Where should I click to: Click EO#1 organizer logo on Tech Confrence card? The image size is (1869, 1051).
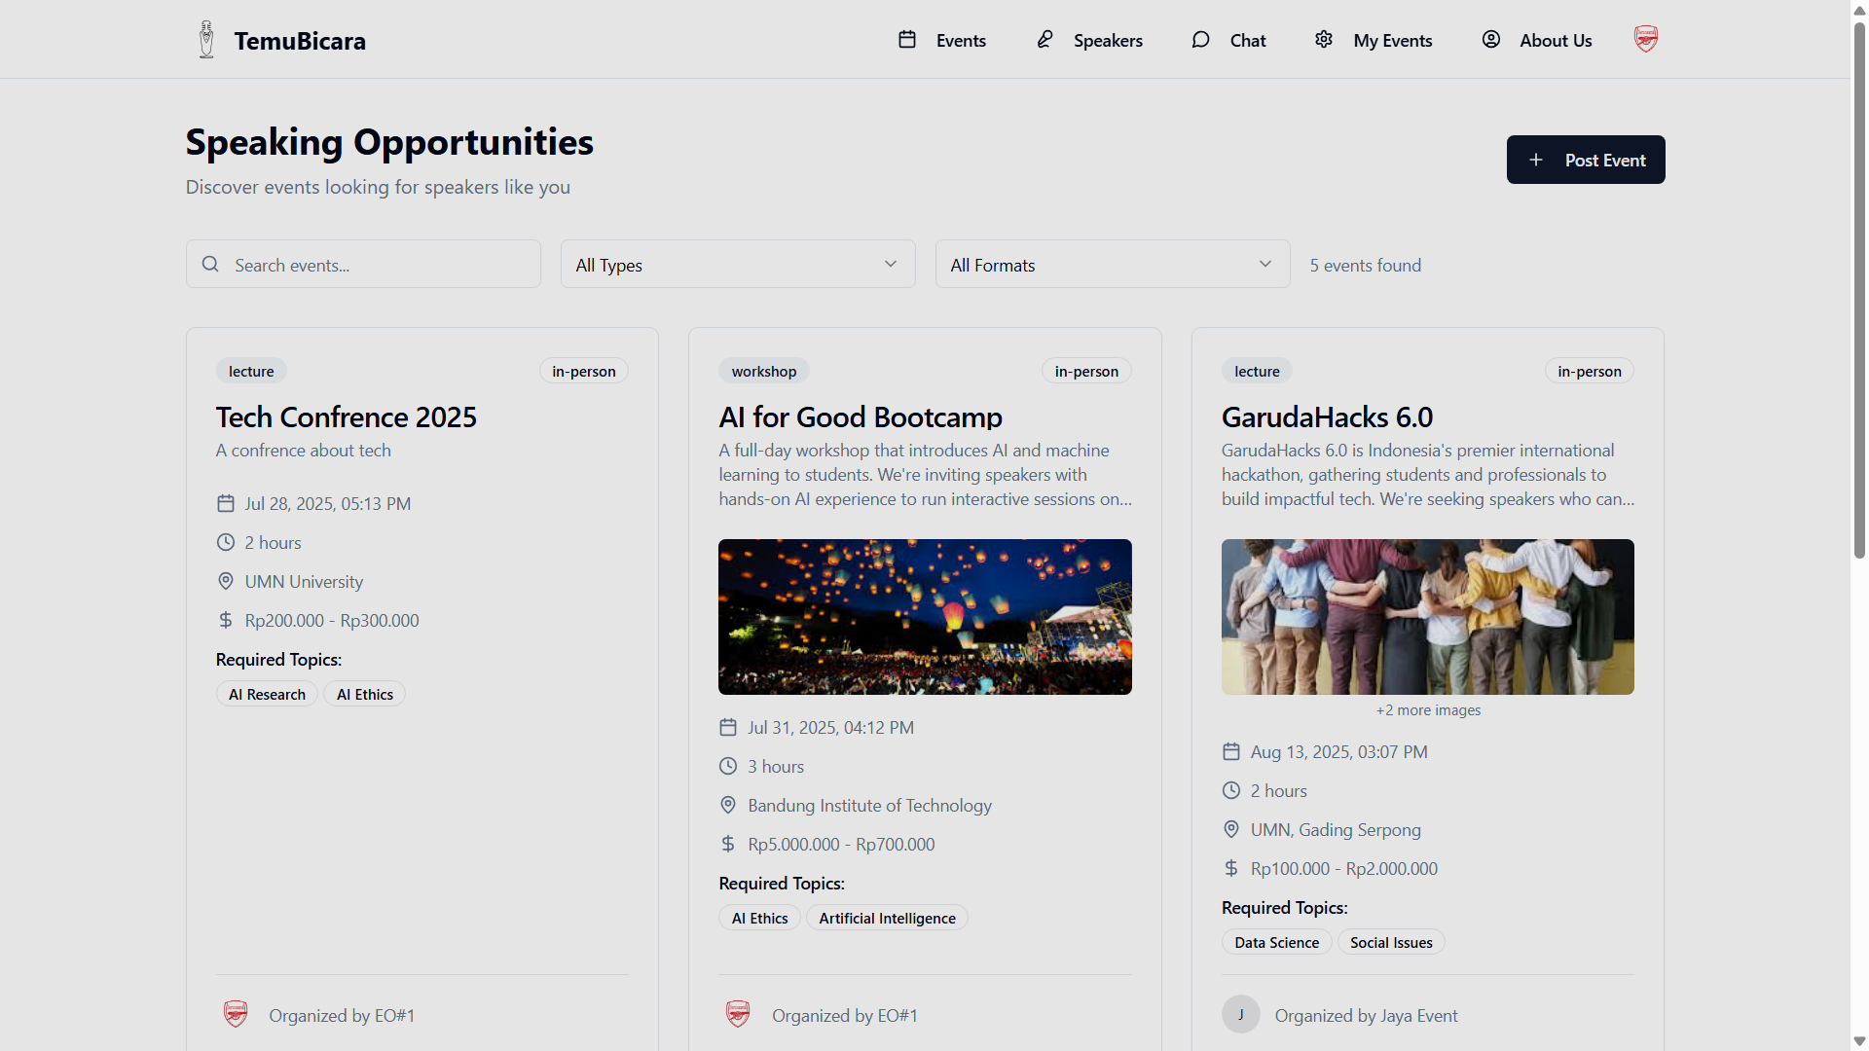[236, 1015]
